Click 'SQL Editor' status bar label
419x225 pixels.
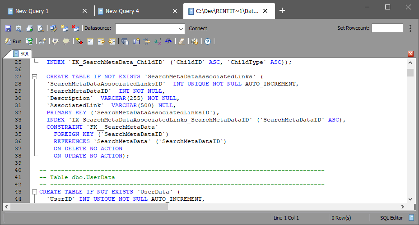coord(391,218)
